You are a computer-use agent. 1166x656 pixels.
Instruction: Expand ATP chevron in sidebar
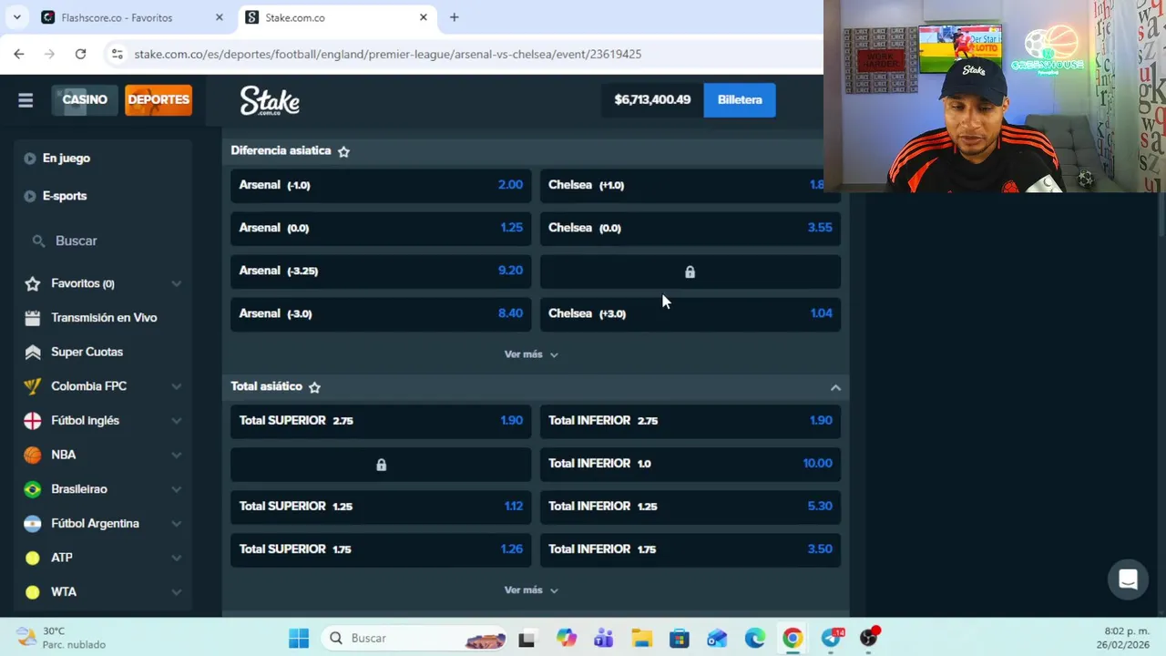coord(176,558)
